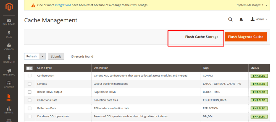The height and width of the screenshot is (122, 276).
Task: Check the Configuration cache checkbox
Action: pos(30,76)
